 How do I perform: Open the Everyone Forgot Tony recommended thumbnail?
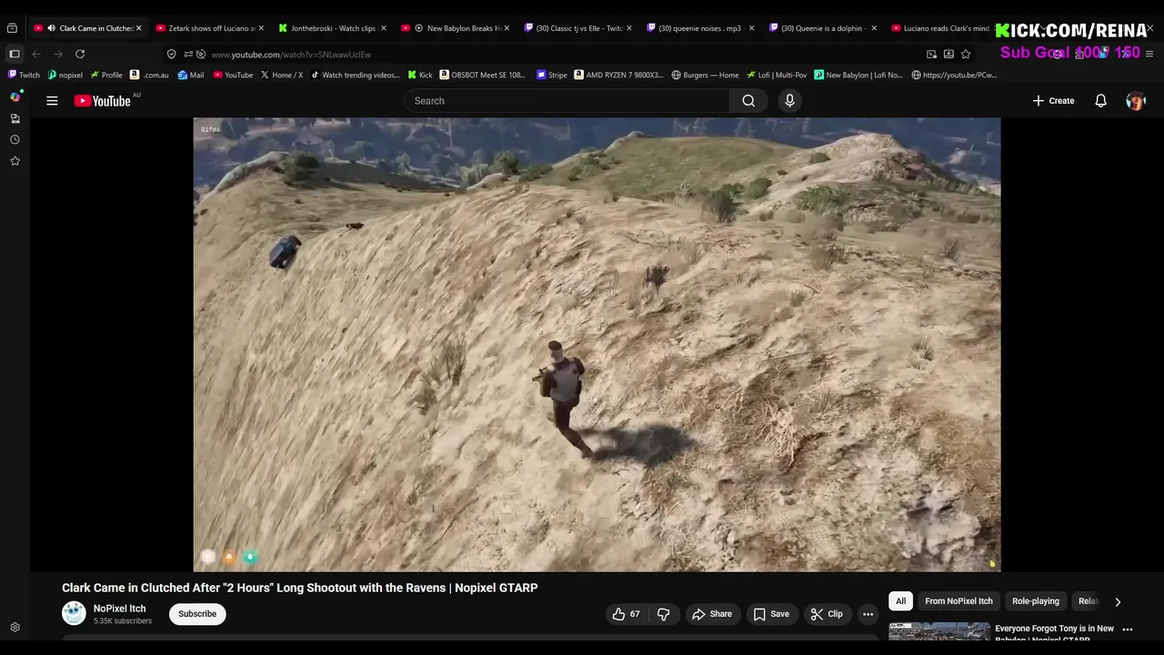(939, 632)
